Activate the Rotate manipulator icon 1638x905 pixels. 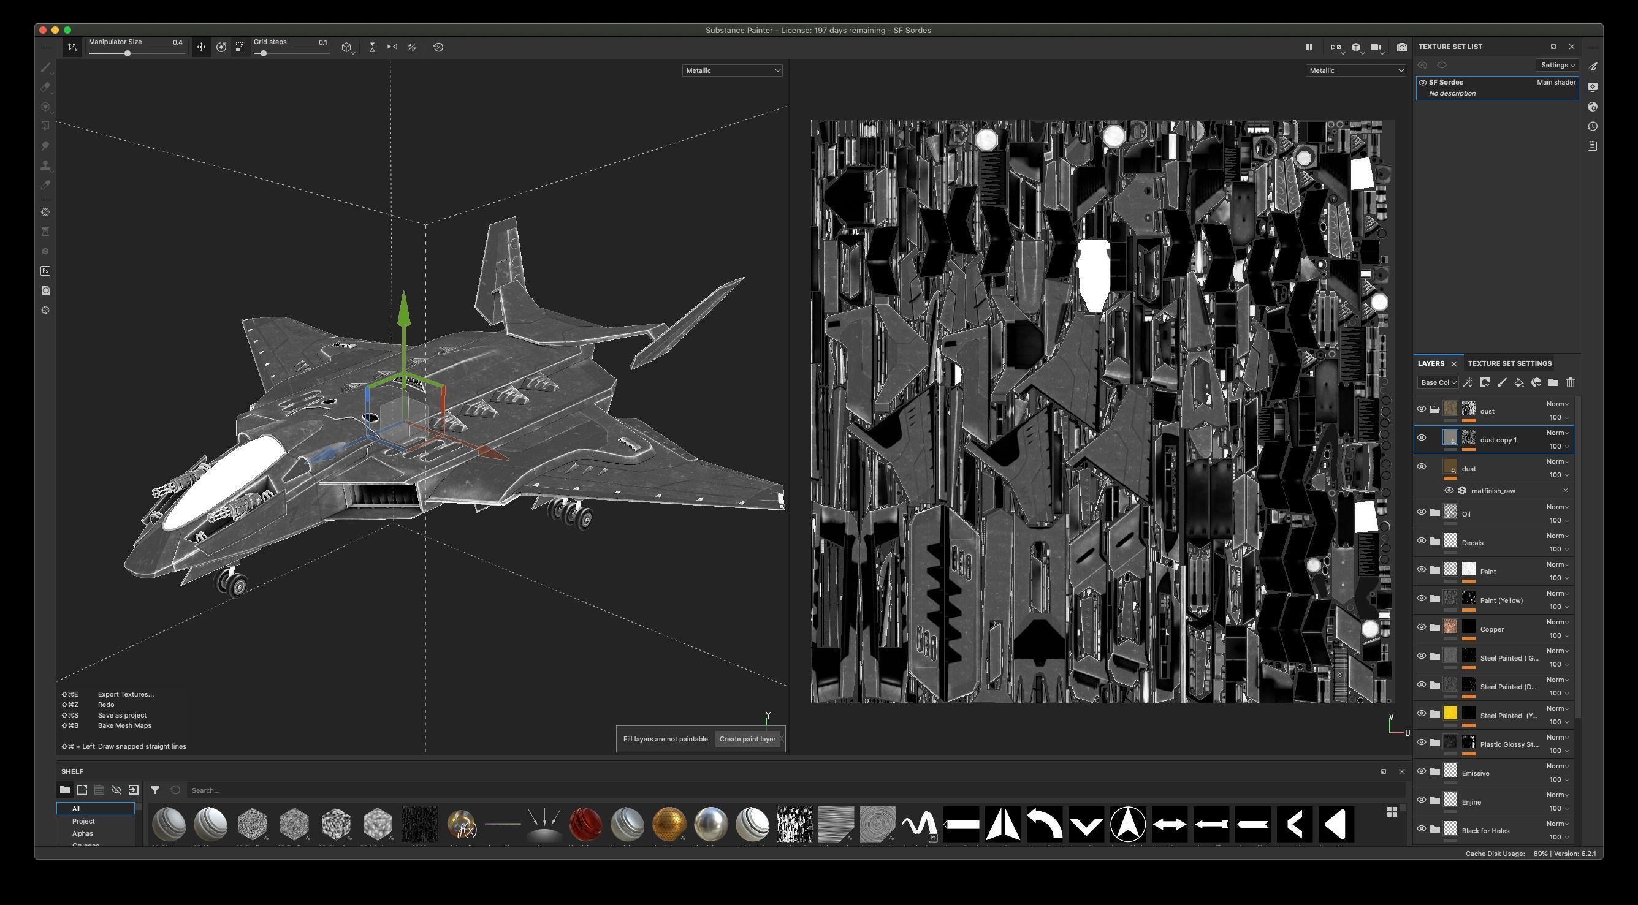[221, 47]
